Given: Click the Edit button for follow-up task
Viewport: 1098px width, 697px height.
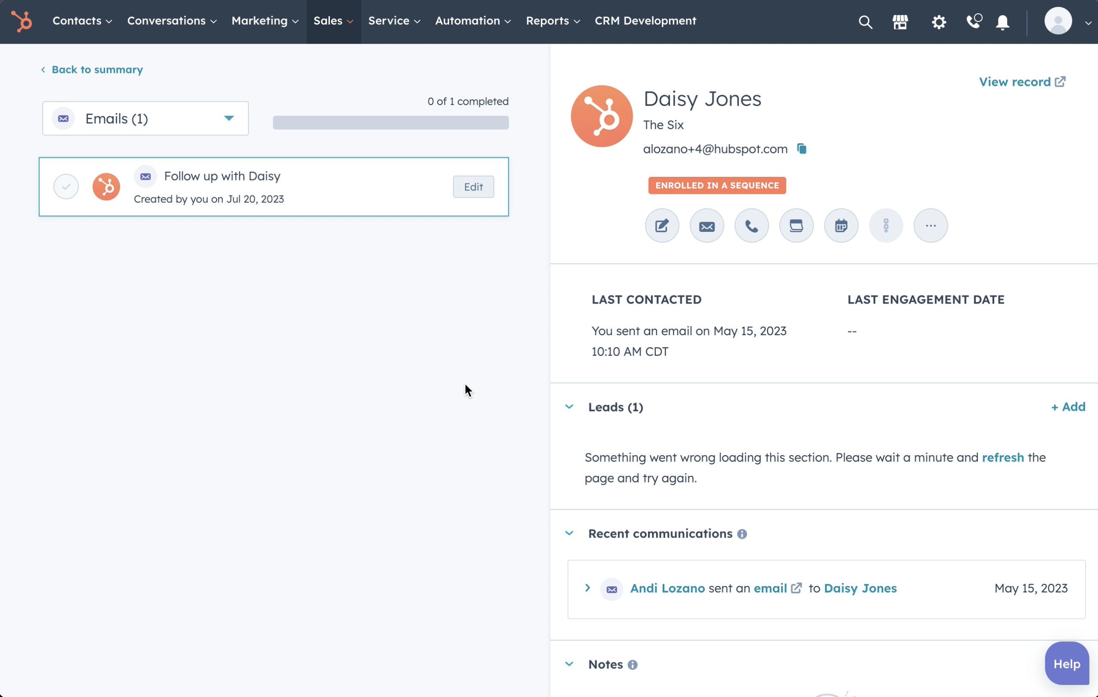Looking at the screenshot, I should coord(473,186).
